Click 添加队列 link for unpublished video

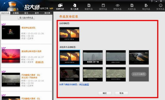[39, 62]
